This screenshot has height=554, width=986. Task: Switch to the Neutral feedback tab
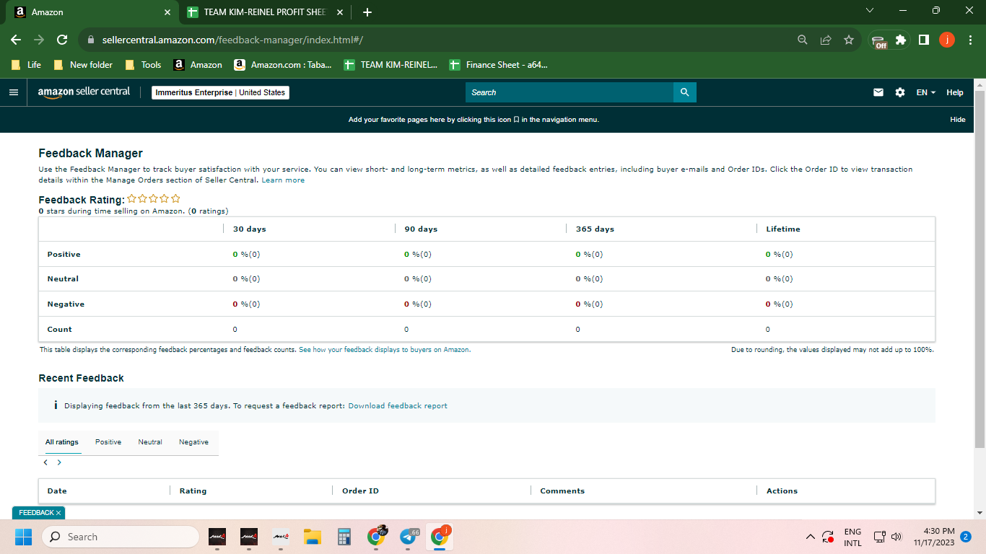pyautogui.click(x=150, y=442)
